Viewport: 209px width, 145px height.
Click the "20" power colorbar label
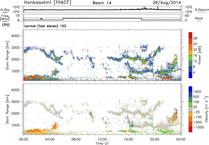click(195, 50)
